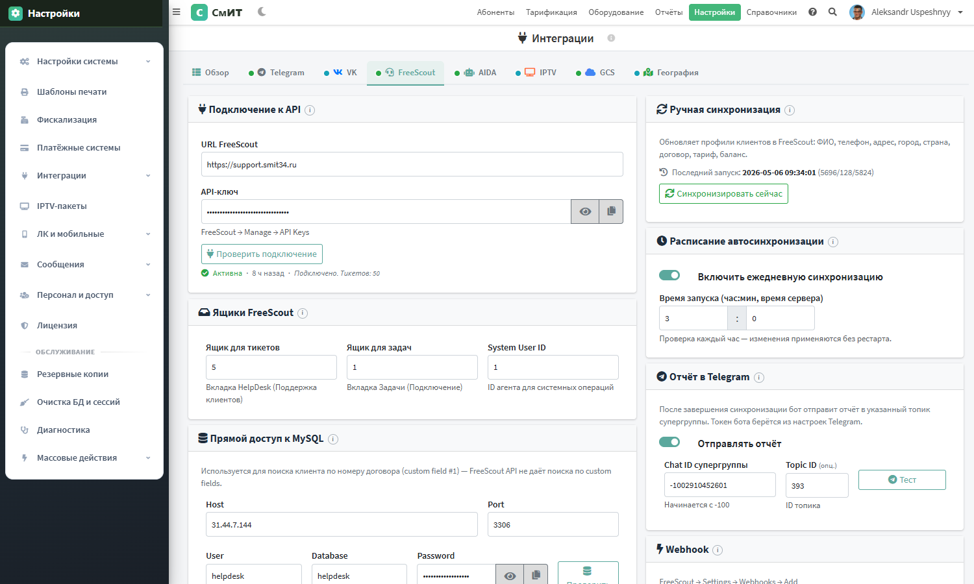
Task: Click the Фискализация sidebar icon
Action: (x=25, y=120)
